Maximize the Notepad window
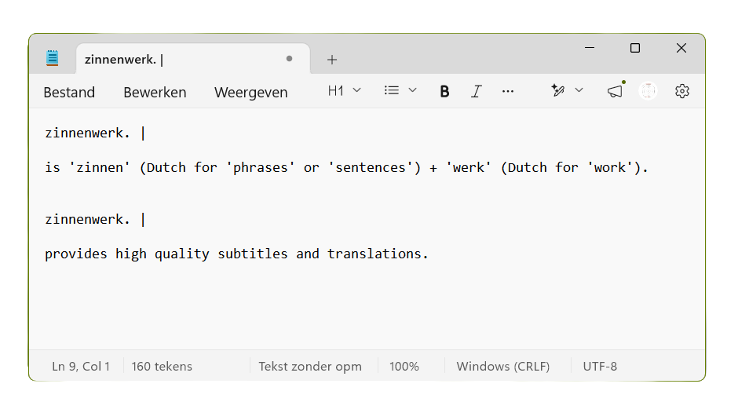This screenshot has height=402, width=738. (635, 48)
